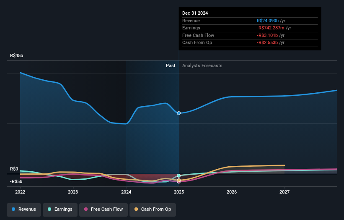Click the -R$2.553b cash from op value

[x=267, y=43]
